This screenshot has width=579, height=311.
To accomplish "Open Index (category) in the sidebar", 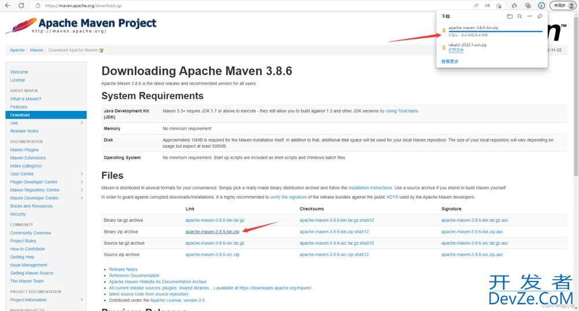I will point(26,166).
